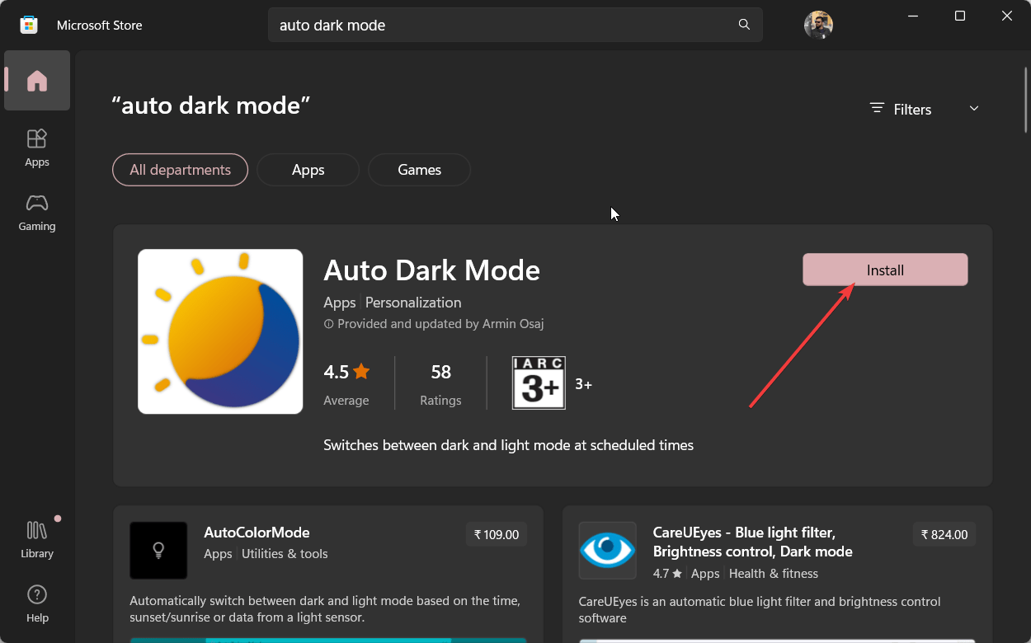Maximize the Microsoft Store window
The height and width of the screenshot is (643, 1031).
coord(960,16)
